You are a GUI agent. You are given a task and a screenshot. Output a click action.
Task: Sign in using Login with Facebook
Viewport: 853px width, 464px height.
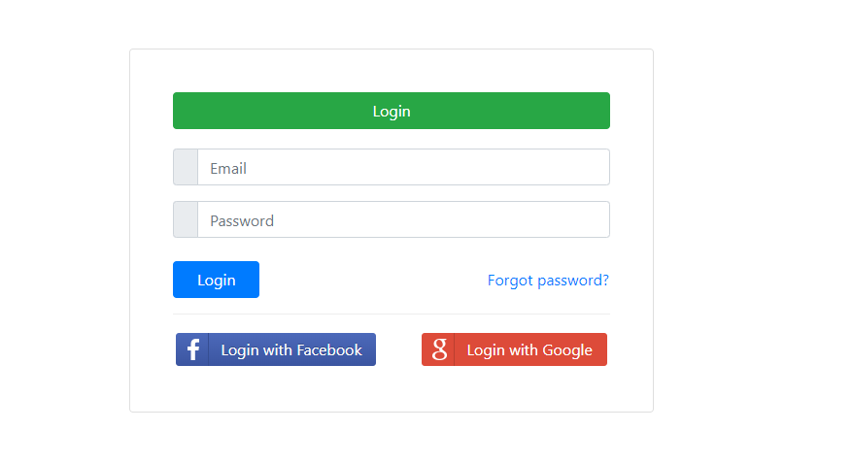pos(276,349)
